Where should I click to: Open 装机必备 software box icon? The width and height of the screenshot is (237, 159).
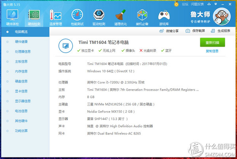(x=142, y=15)
